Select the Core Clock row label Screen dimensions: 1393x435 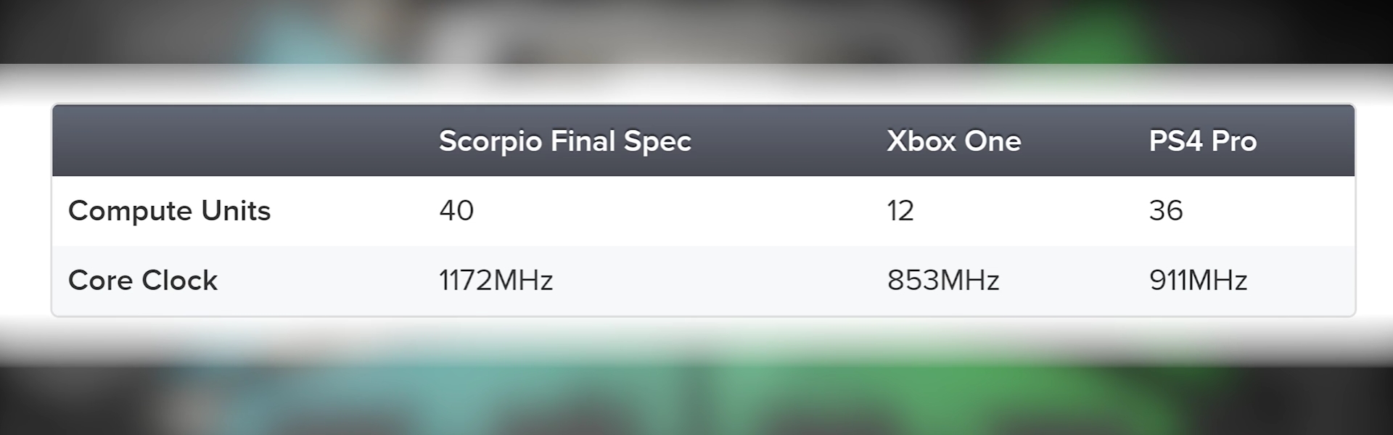[x=142, y=280]
